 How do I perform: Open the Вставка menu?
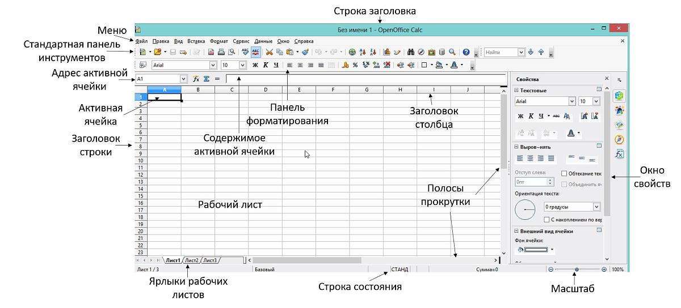pos(196,41)
